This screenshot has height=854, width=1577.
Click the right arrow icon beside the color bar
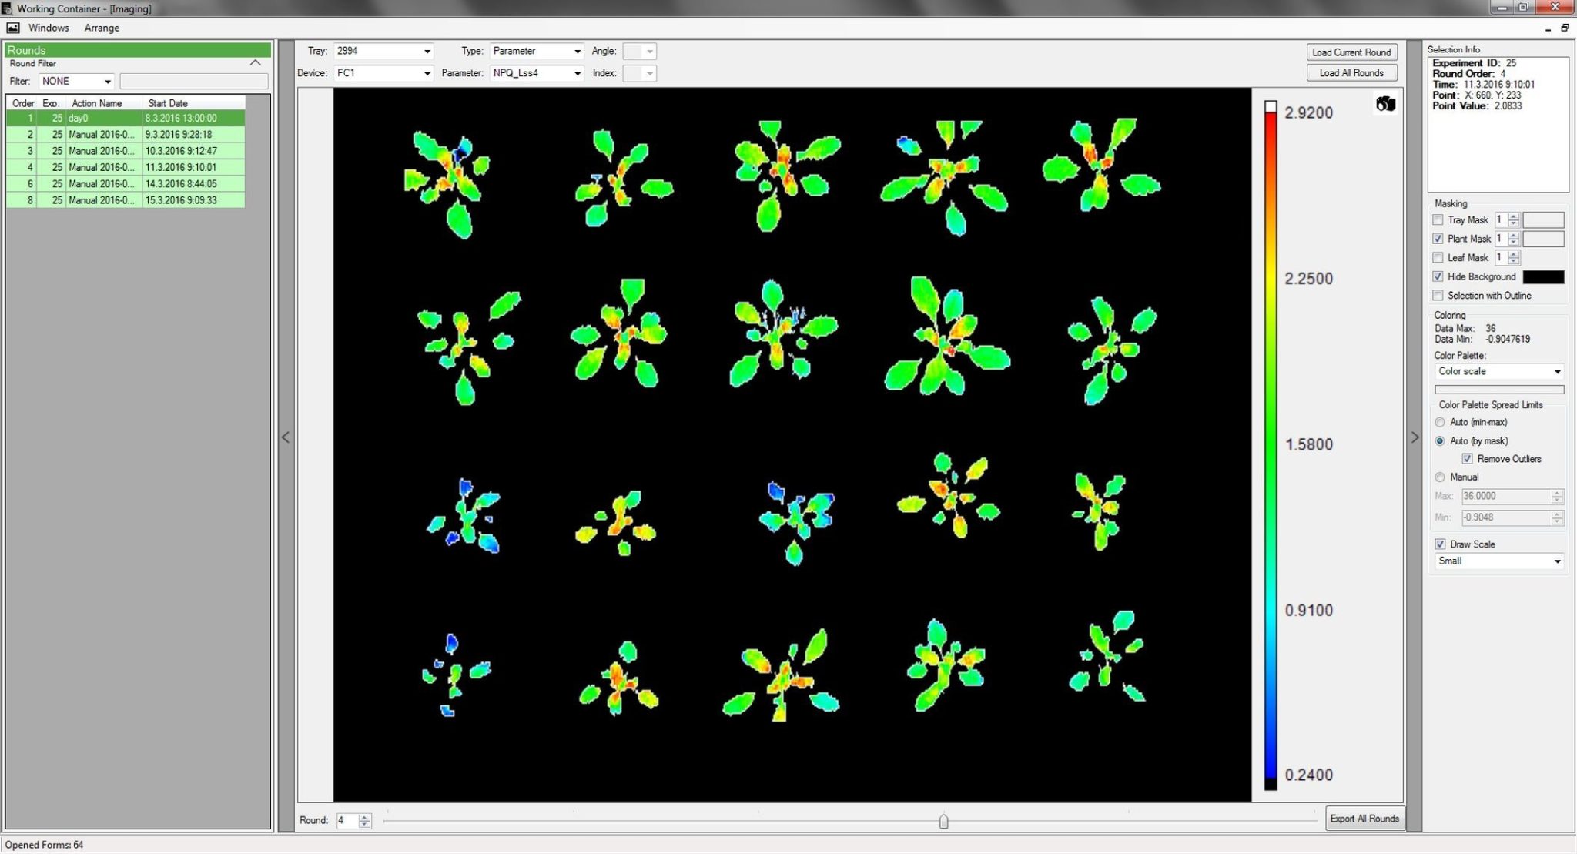click(x=1415, y=437)
